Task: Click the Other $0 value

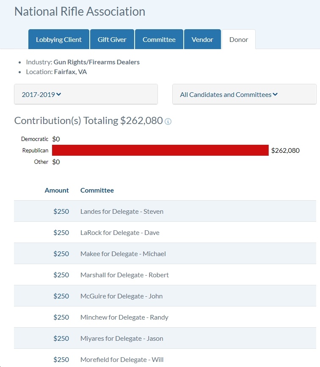Action: click(x=56, y=162)
